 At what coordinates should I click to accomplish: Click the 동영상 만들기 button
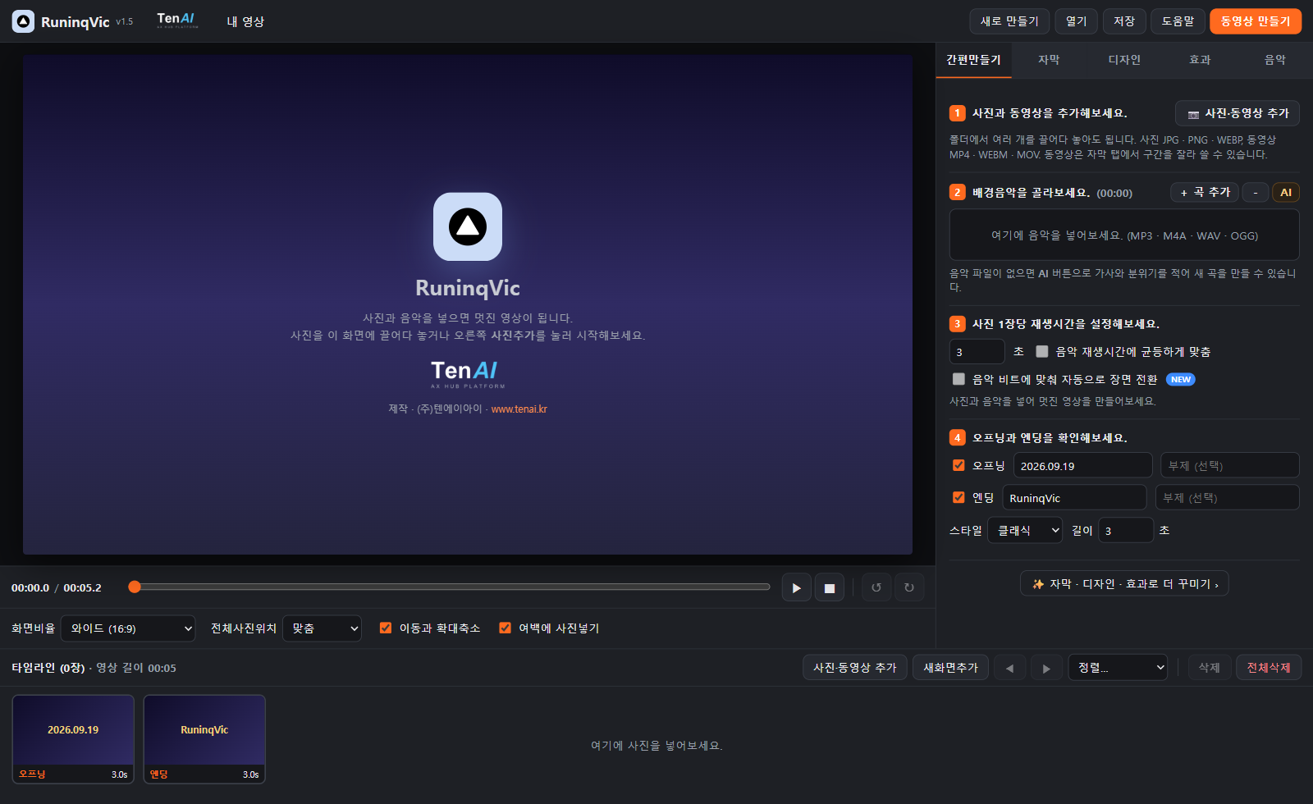pos(1256,21)
